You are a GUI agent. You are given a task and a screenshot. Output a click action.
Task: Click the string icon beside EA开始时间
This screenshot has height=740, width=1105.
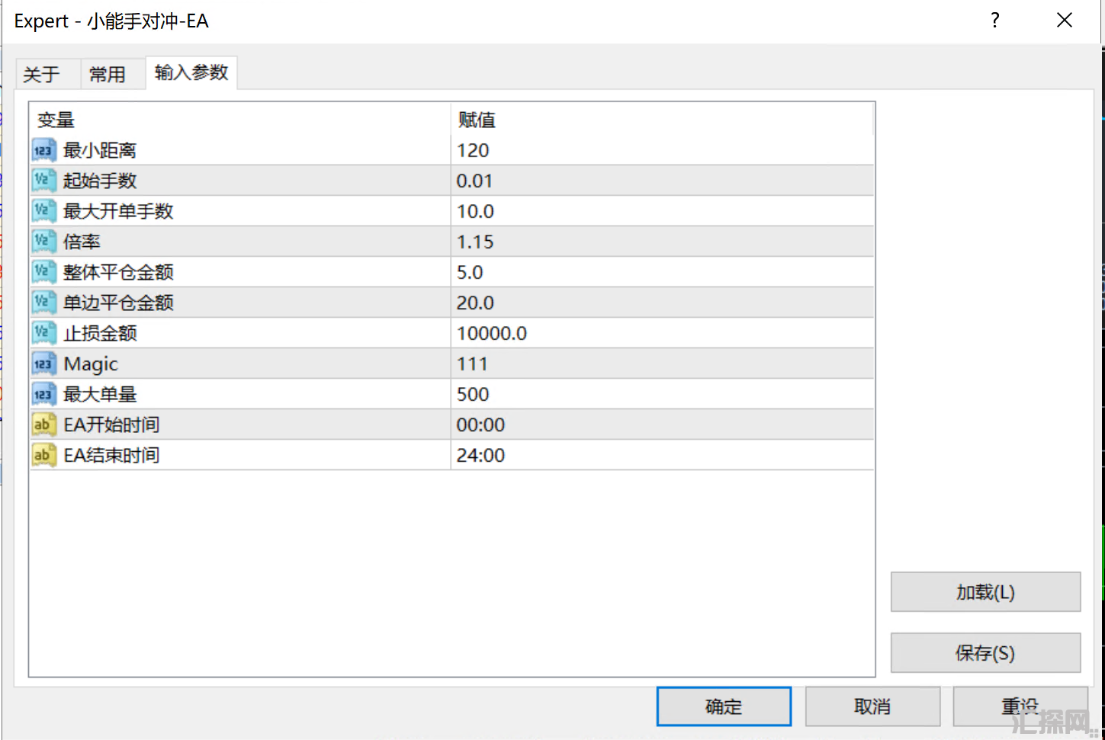coord(43,424)
